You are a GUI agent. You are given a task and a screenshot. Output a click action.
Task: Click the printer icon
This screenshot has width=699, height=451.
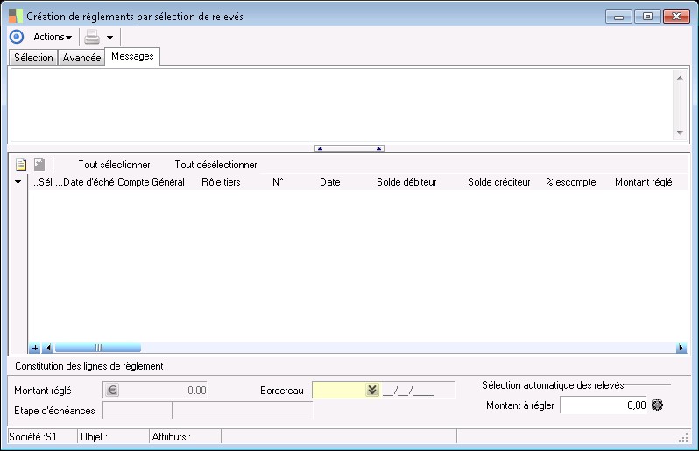[92, 37]
